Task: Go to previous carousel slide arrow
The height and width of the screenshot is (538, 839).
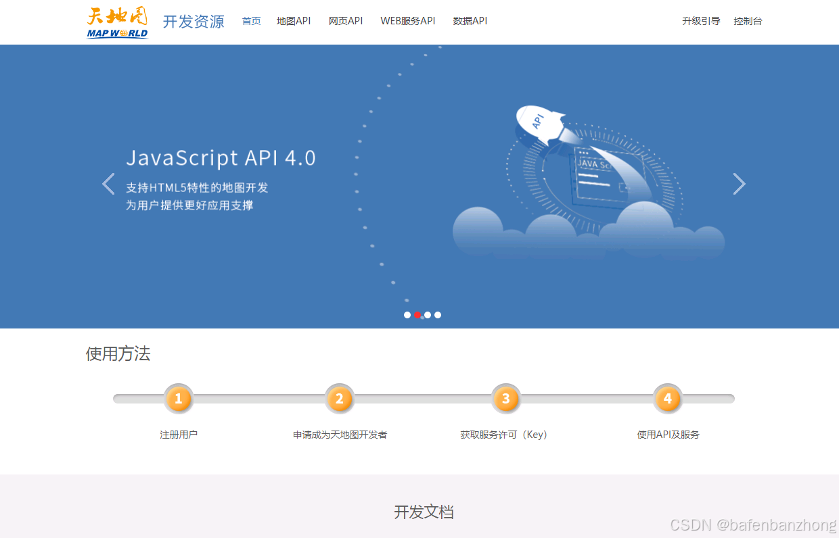Action: pos(108,184)
